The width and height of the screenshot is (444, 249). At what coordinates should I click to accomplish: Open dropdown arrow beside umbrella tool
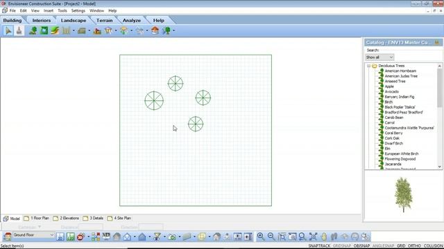(x=131, y=30)
